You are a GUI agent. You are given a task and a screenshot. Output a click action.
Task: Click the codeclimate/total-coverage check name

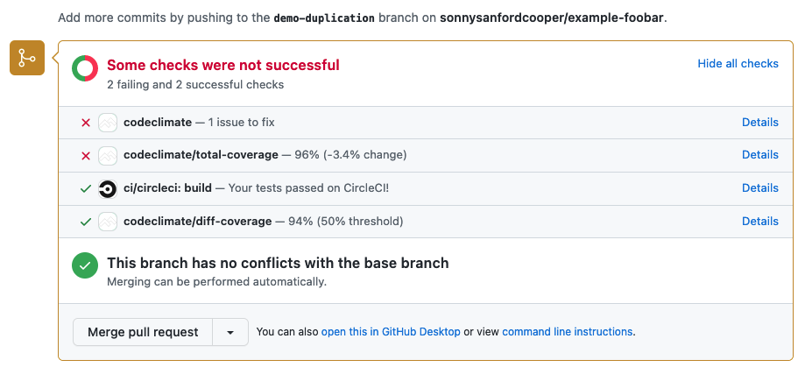(201, 155)
